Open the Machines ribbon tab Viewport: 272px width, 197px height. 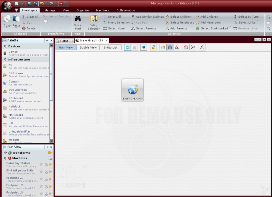coord(103,10)
